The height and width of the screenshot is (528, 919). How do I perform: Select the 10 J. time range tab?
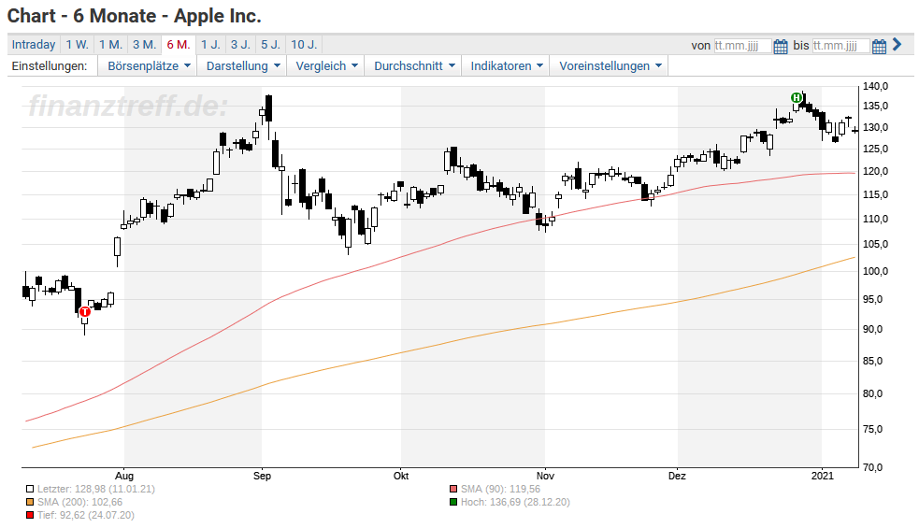(x=304, y=45)
